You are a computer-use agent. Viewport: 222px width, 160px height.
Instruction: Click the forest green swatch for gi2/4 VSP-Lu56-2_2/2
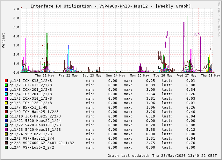pos(6,147)
